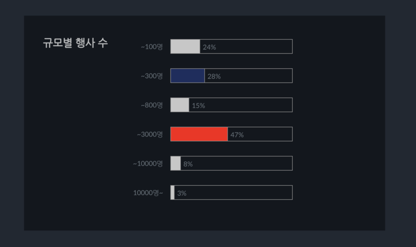Select the red filled ~3000명 bar
Viewport: 416px width, 247px height.
pos(199,134)
